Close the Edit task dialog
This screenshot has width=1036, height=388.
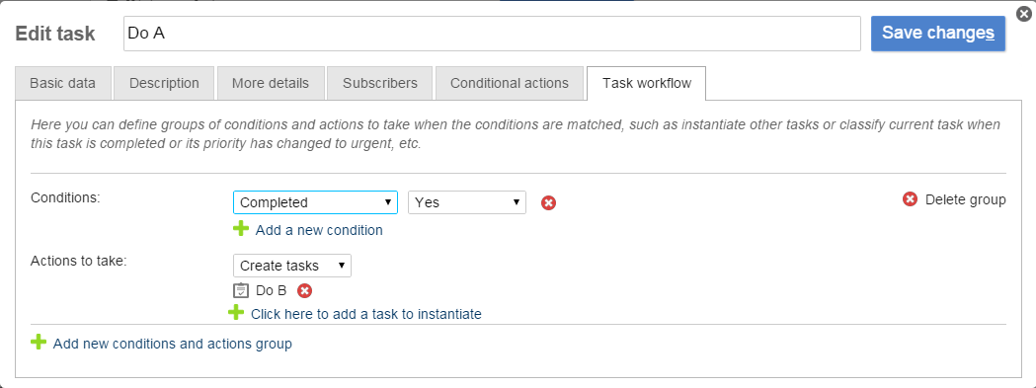pos(1023,13)
